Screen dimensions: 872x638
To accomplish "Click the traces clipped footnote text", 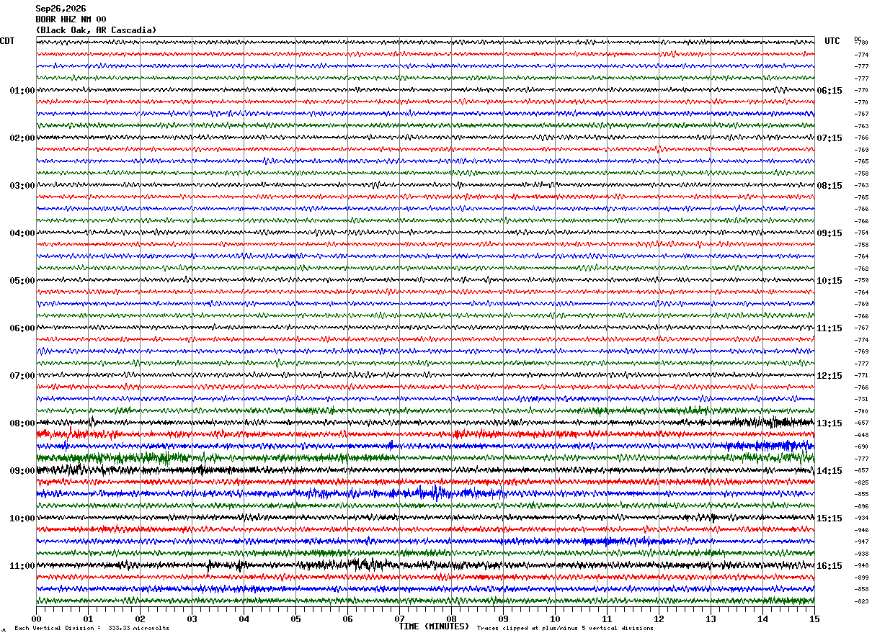I will pos(565,628).
